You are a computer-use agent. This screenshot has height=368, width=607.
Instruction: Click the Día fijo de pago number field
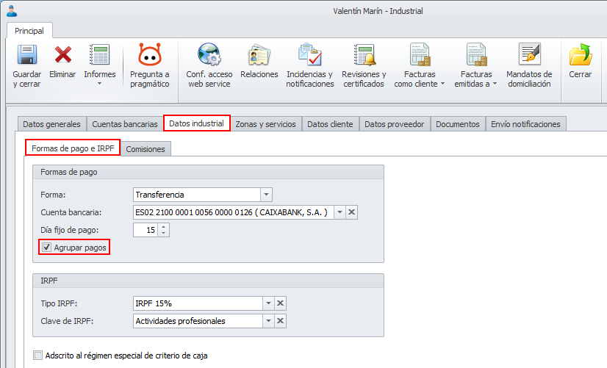click(146, 230)
